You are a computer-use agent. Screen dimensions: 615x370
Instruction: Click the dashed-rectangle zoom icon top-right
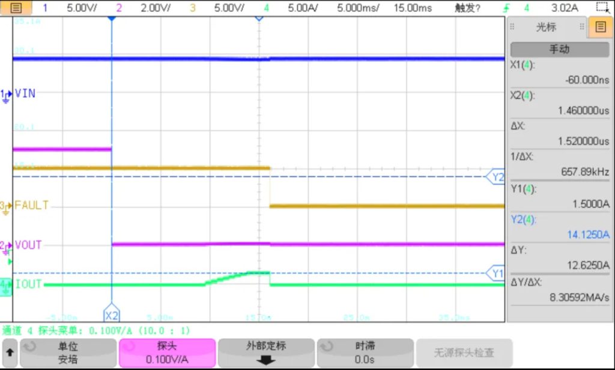coord(602,8)
